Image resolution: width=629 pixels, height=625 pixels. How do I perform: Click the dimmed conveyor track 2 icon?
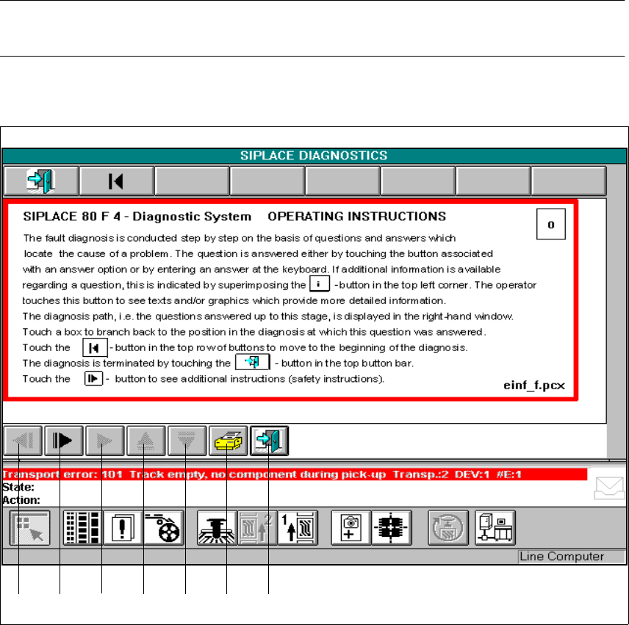point(257,528)
